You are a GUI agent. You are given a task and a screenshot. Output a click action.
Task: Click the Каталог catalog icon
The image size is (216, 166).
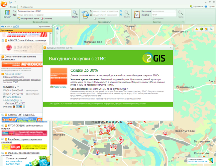point(7,13)
